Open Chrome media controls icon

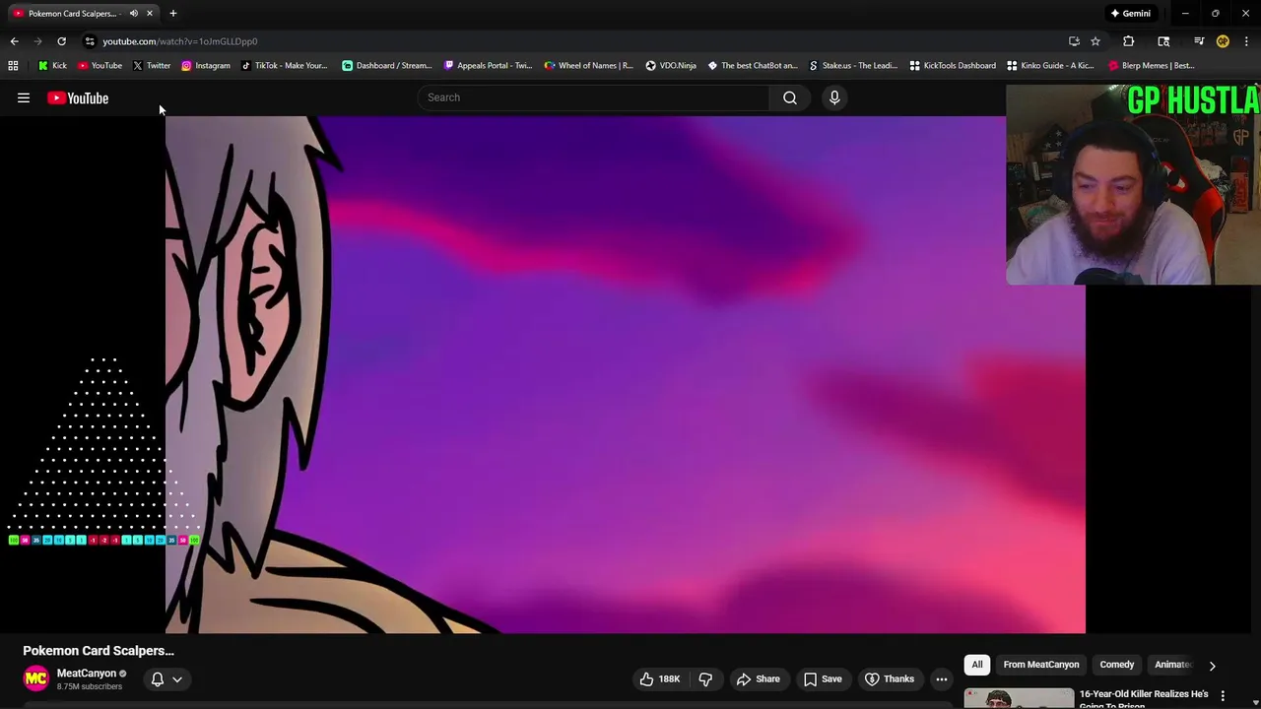pyautogui.click(x=1199, y=41)
